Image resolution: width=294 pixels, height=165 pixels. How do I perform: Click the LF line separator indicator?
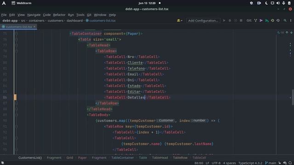[207, 163]
